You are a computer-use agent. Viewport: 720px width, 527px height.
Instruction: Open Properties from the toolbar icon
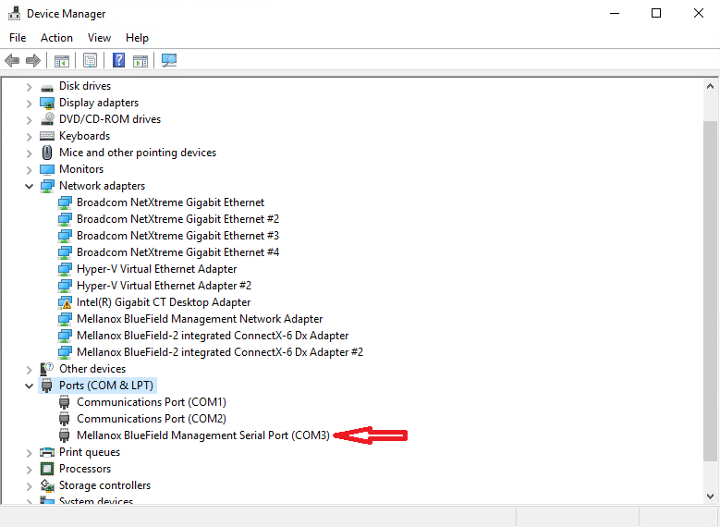click(x=90, y=61)
